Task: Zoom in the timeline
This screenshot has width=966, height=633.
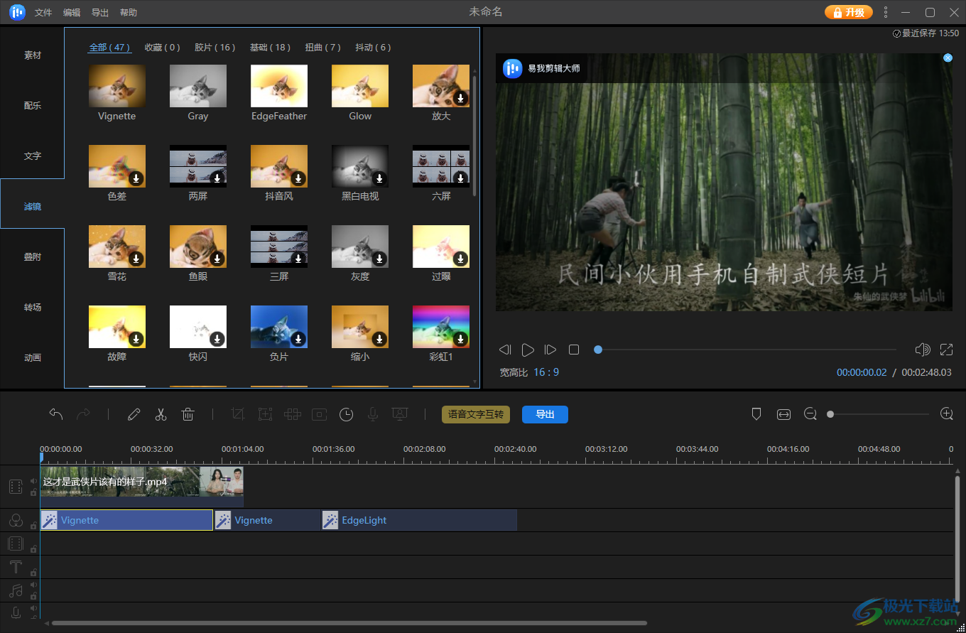Action: click(x=946, y=413)
